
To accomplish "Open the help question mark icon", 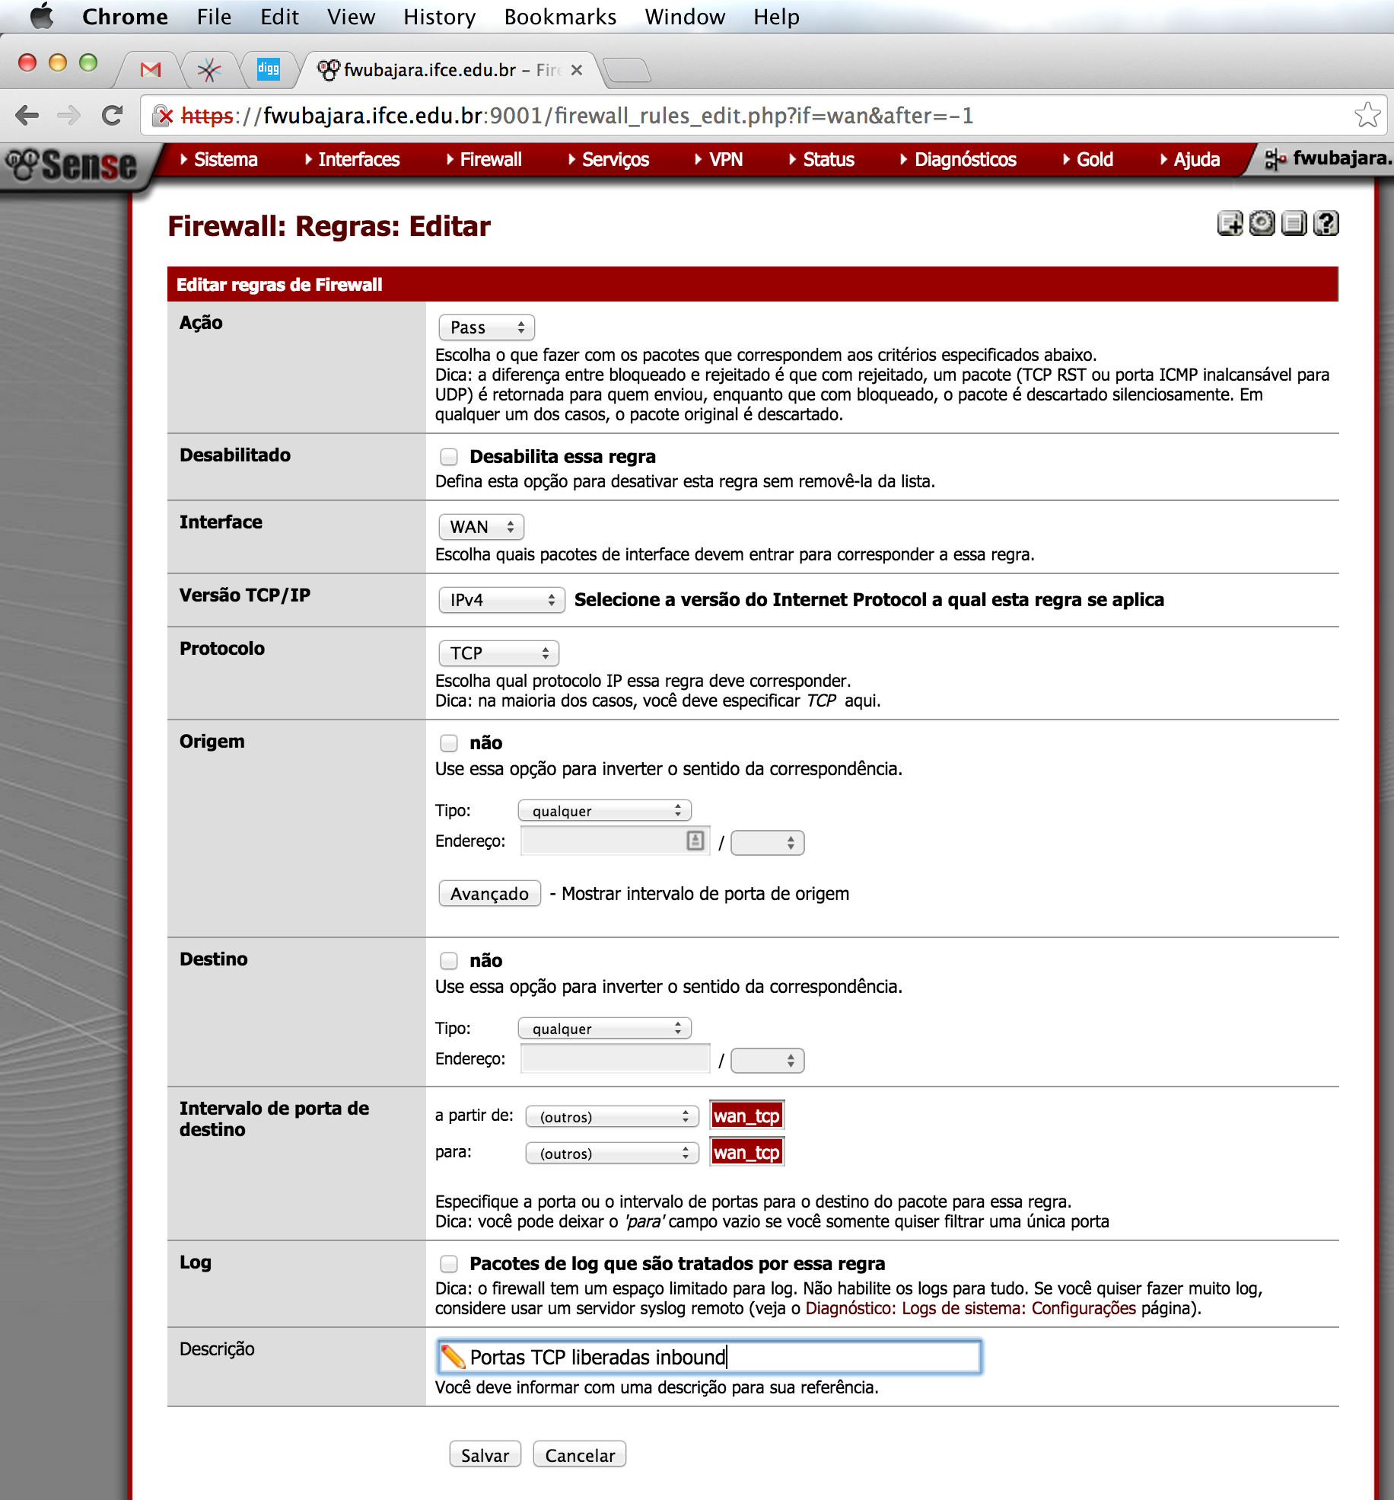I will click(x=1326, y=223).
